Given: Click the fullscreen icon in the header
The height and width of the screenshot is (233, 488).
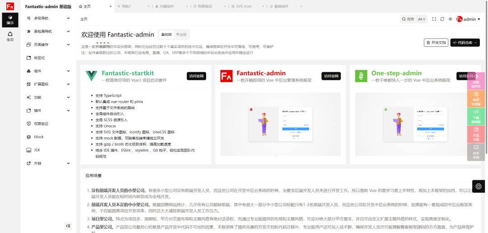Looking at the screenshot, I should click(x=434, y=19).
